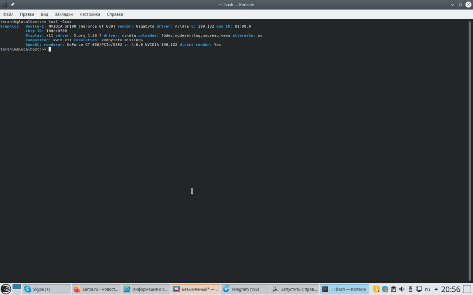Switch to Информация о с... taskbar entry

tap(146, 289)
